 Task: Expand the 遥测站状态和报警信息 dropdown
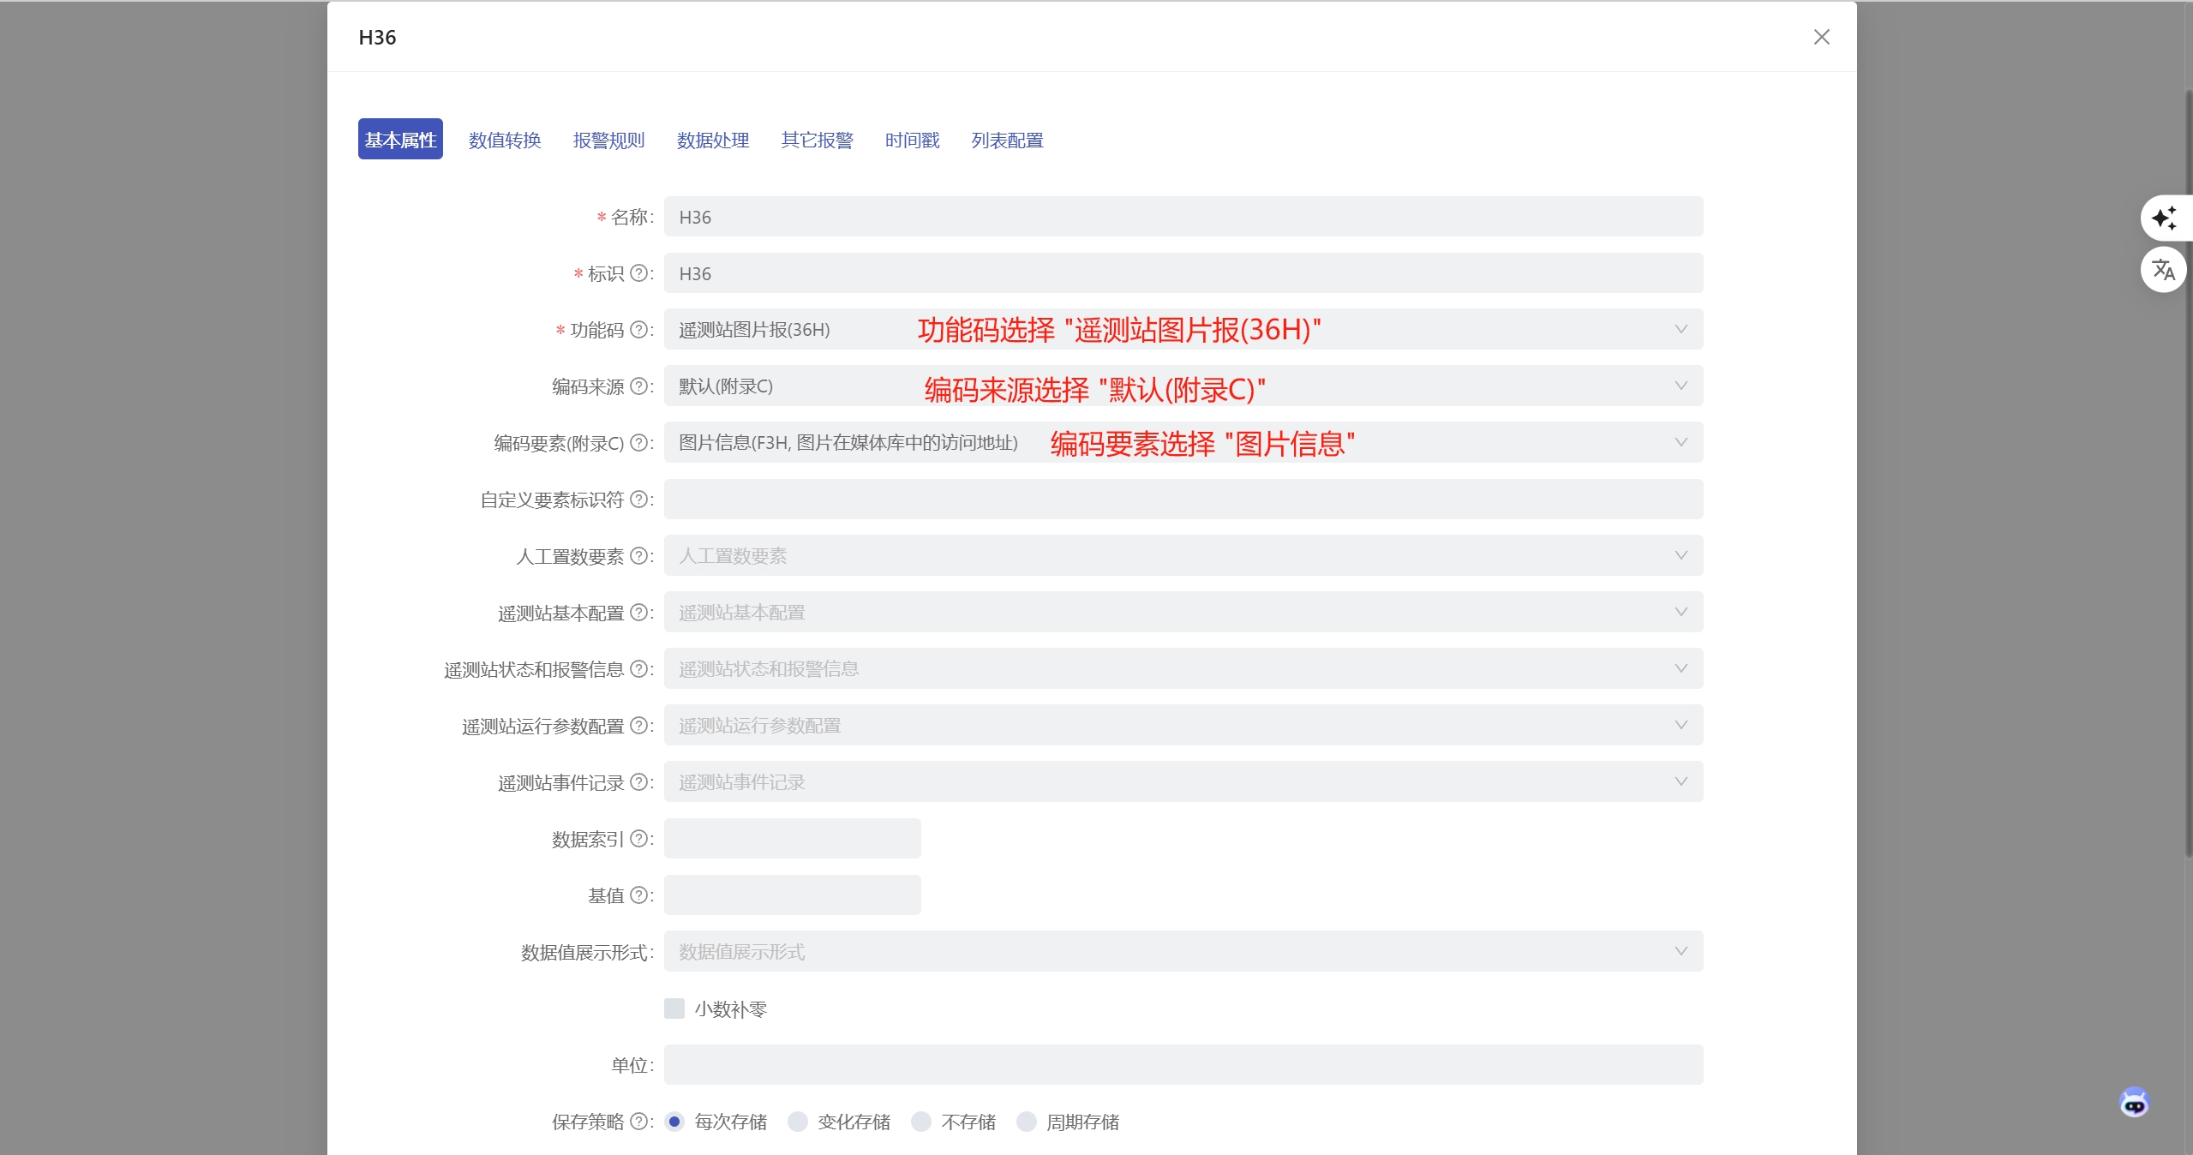point(1183,668)
